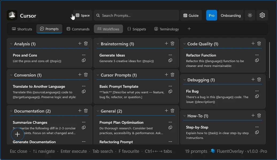Click the FluentOverlay logo in status bar
Image resolution: width=277 pixels, height=160 pixels.
coord(213,151)
